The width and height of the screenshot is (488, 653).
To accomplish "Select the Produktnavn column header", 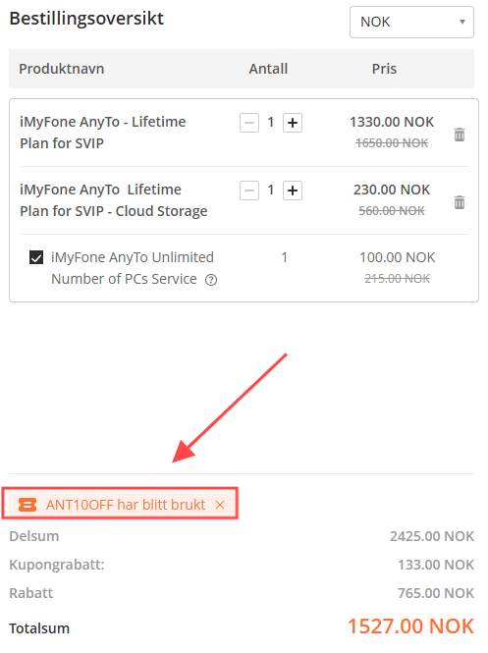I will 62,69.
